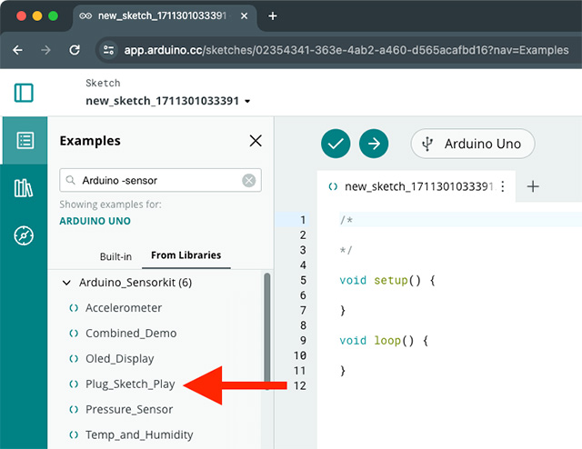Add a new file tab

click(x=534, y=186)
